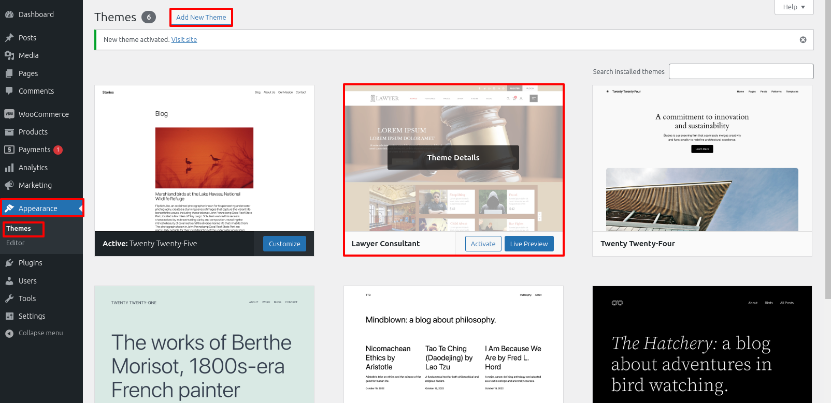Click the Users person icon
This screenshot has height=403, width=831.
(x=9, y=281)
